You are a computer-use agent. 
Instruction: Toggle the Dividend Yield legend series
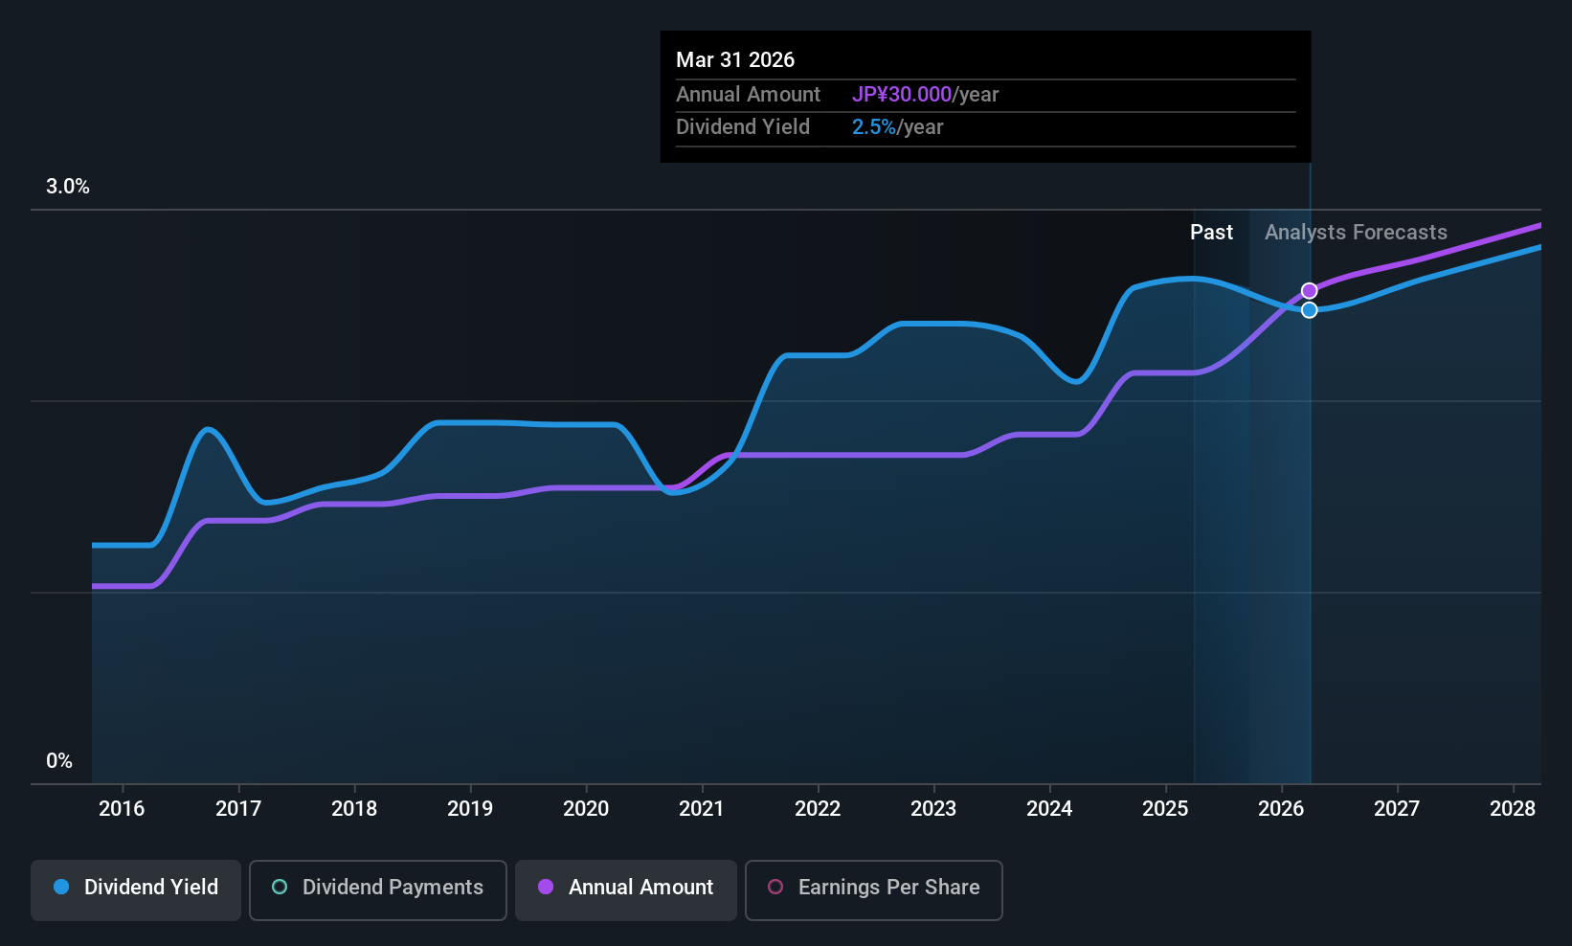pos(136,890)
